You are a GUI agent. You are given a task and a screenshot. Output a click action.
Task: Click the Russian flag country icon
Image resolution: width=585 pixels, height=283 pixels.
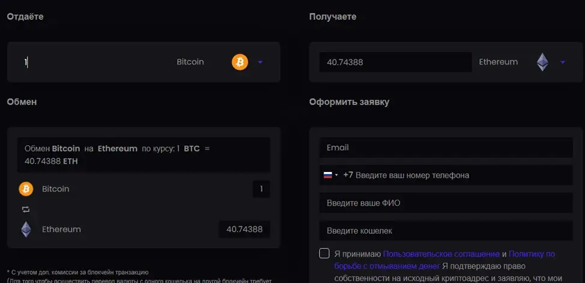327,175
